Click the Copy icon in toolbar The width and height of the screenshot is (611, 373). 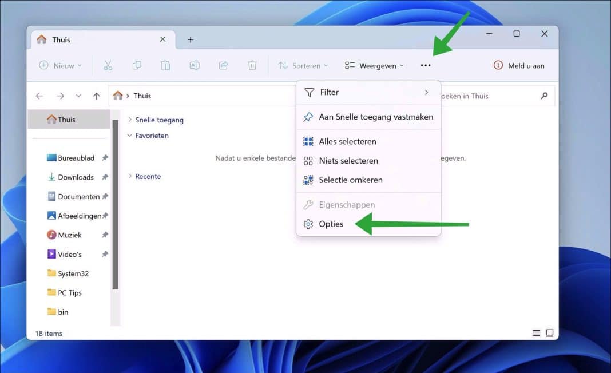pos(137,65)
